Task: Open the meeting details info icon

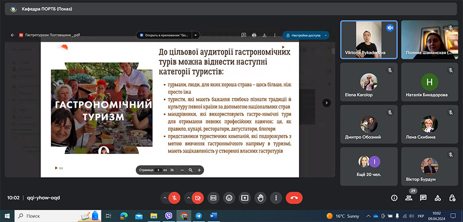Action: 394,197
